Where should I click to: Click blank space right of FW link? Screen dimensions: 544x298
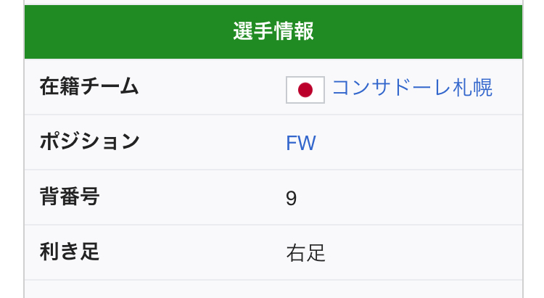421,143
